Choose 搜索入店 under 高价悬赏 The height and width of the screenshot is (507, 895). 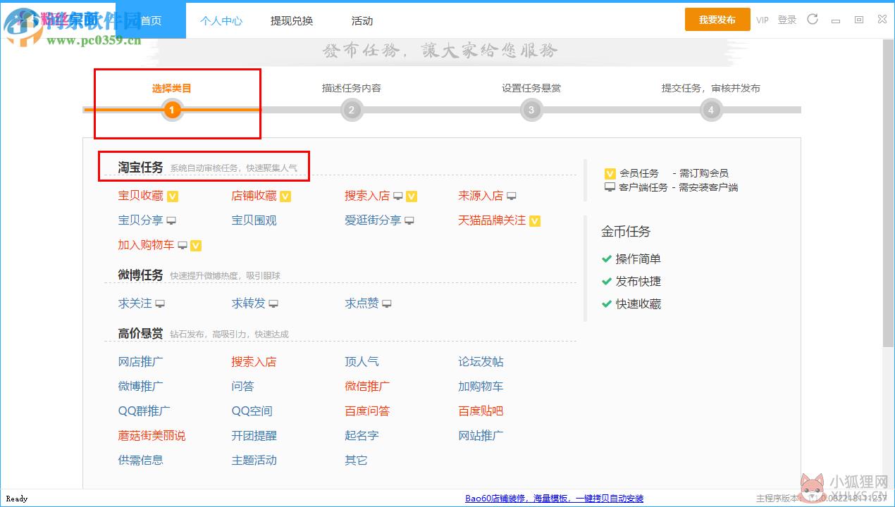pyautogui.click(x=254, y=362)
